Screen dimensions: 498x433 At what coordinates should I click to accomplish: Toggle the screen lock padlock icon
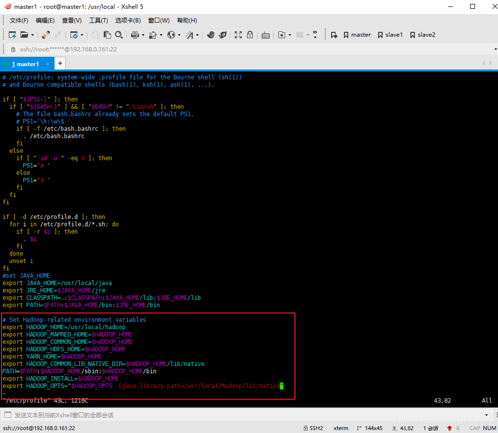tap(249, 35)
